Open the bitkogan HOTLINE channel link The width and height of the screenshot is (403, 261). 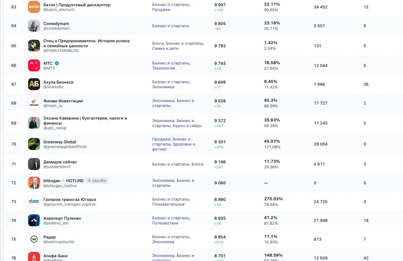[63, 181]
